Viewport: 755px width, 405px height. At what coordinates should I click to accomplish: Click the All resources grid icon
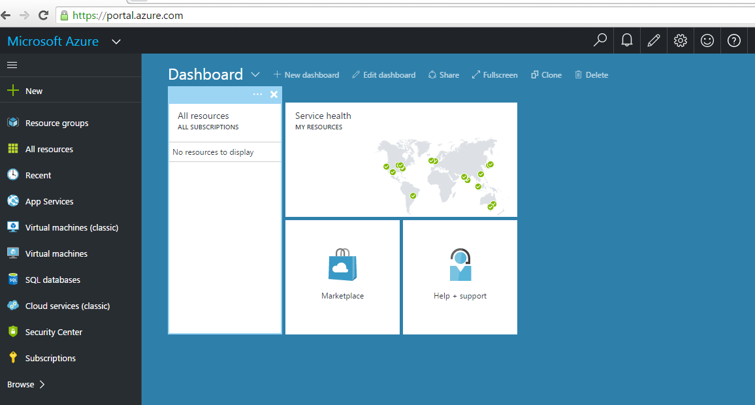tap(13, 149)
